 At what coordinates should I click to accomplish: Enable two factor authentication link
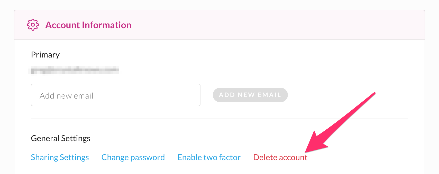[209, 157]
